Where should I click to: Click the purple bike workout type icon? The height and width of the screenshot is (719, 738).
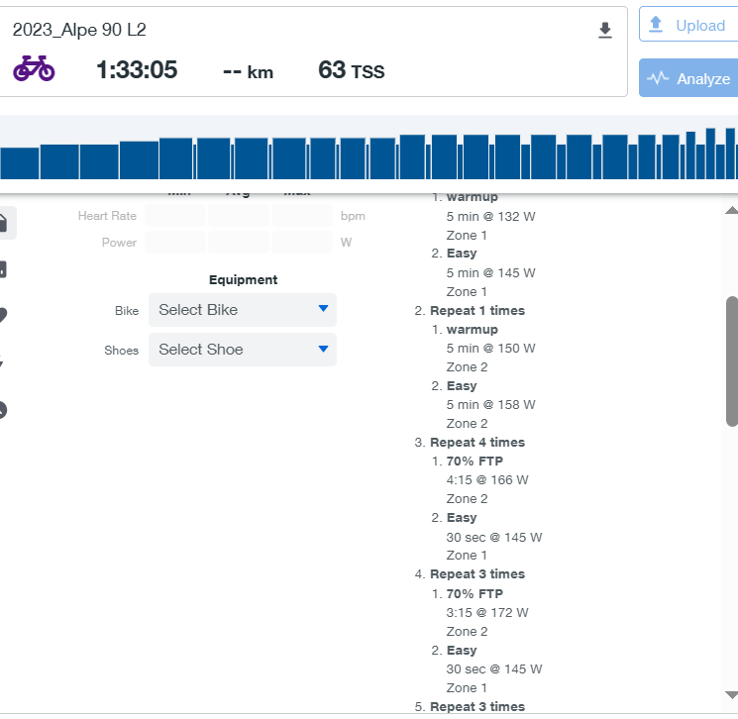(34, 69)
